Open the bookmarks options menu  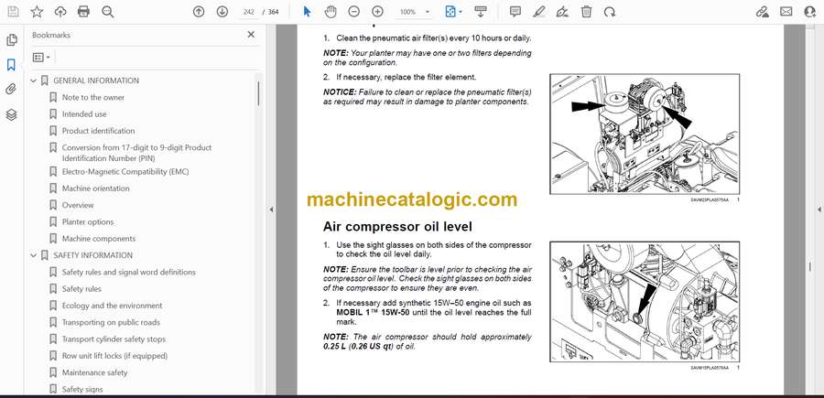[41, 58]
